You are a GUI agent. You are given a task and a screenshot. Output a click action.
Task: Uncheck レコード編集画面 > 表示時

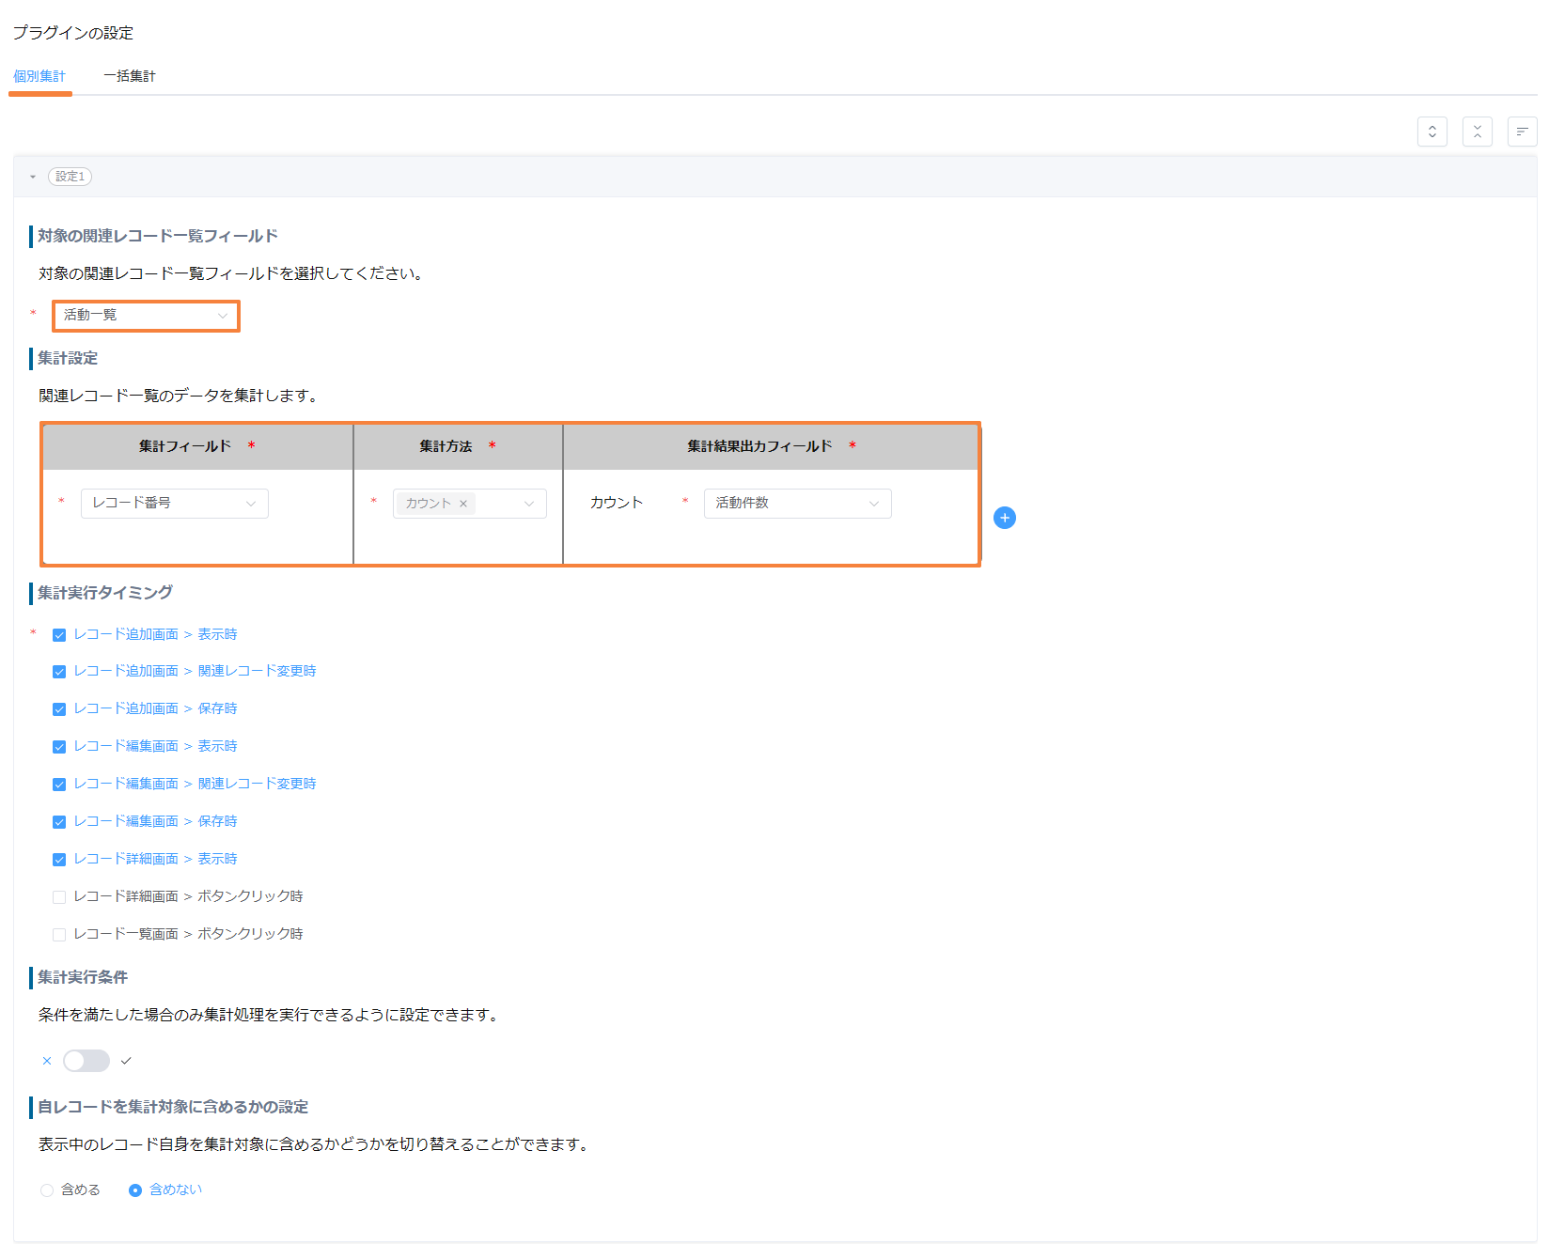pos(59,747)
